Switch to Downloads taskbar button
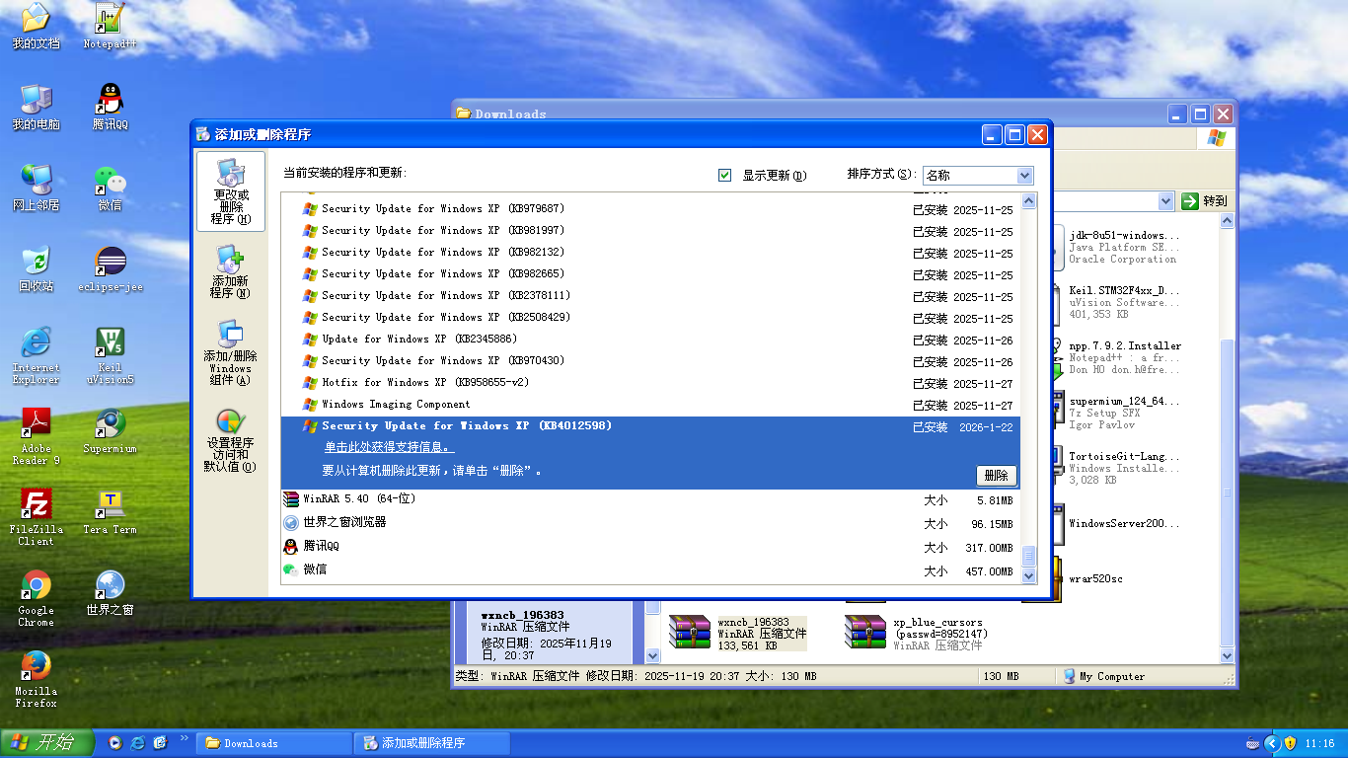 275,743
